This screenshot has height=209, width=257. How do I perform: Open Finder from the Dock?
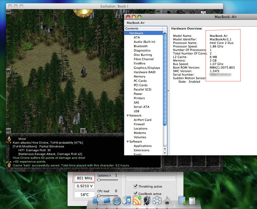97,201
